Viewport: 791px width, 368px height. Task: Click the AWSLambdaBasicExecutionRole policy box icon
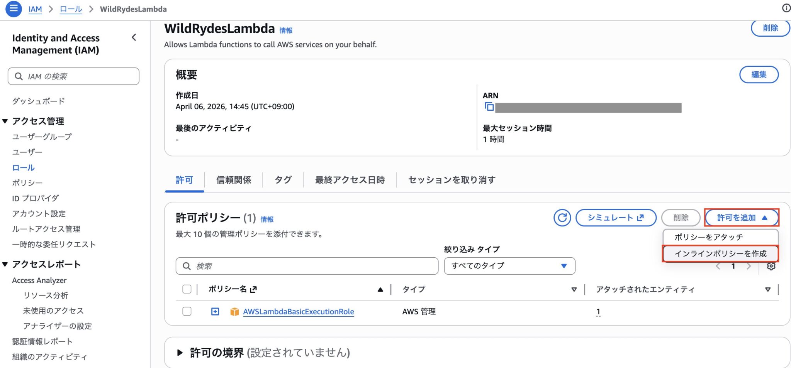(234, 312)
